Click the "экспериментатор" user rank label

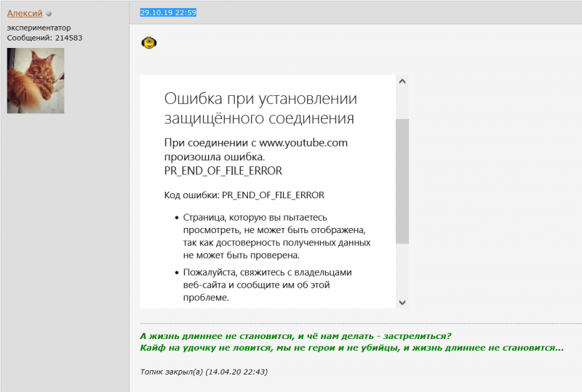point(39,28)
